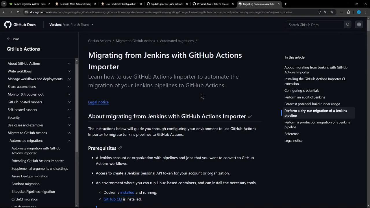Switch to User 'siddharth' Configuration tab
370x208 pixels.
click(121, 4)
